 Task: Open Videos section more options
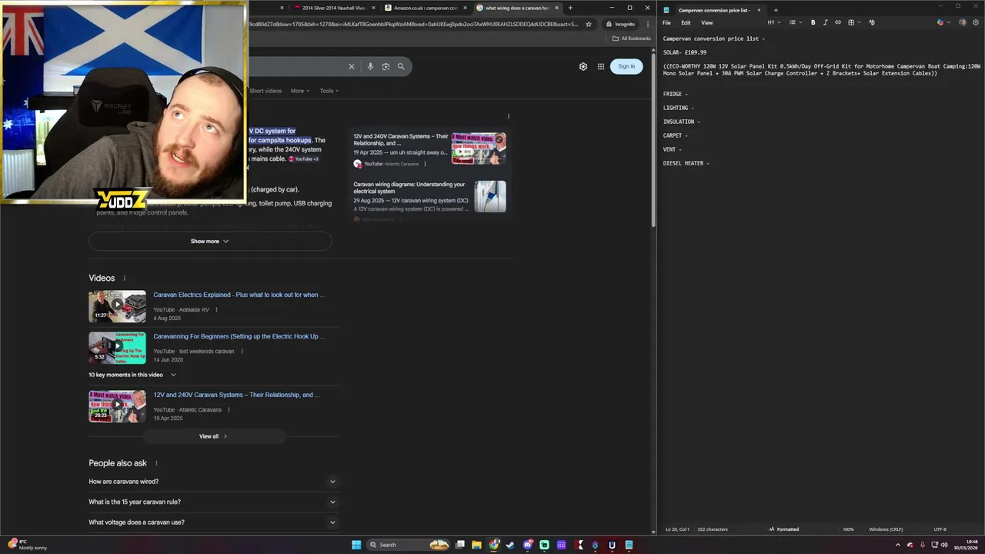(124, 278)
